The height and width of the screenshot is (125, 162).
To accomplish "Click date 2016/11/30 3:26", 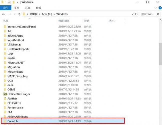I will point(69,76).
